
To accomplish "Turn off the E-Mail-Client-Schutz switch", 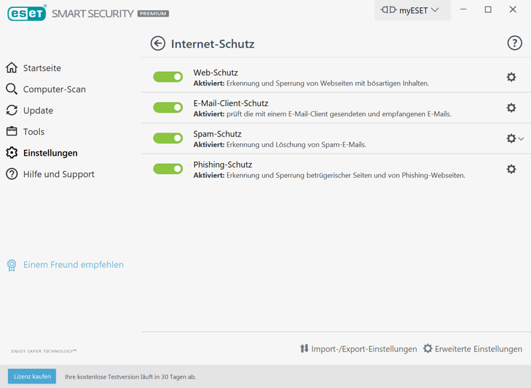I will (168, 107).
